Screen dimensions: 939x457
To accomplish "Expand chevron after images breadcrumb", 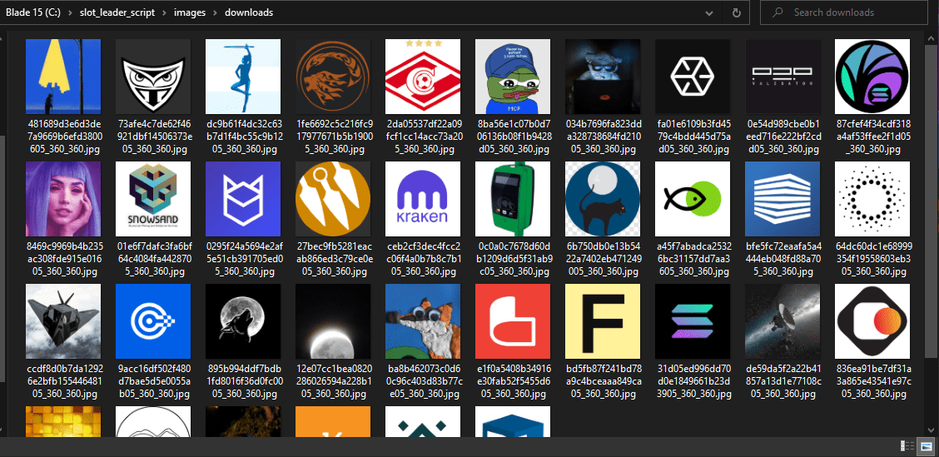I will (x=216, y=12).
